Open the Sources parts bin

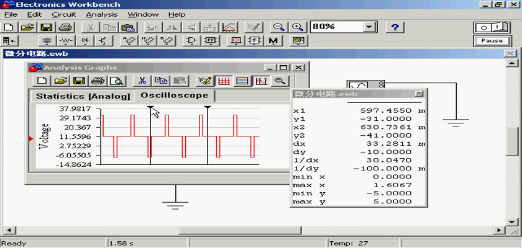click(x=48, y=41)
